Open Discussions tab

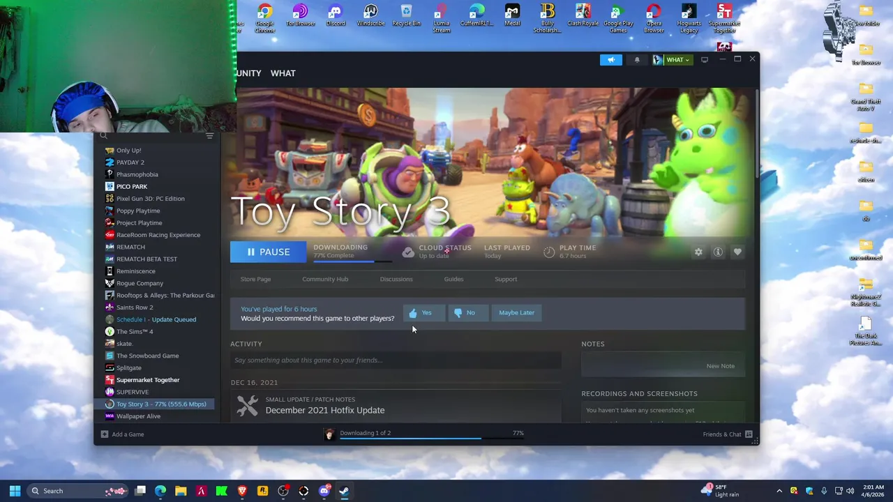click(396, 279)
